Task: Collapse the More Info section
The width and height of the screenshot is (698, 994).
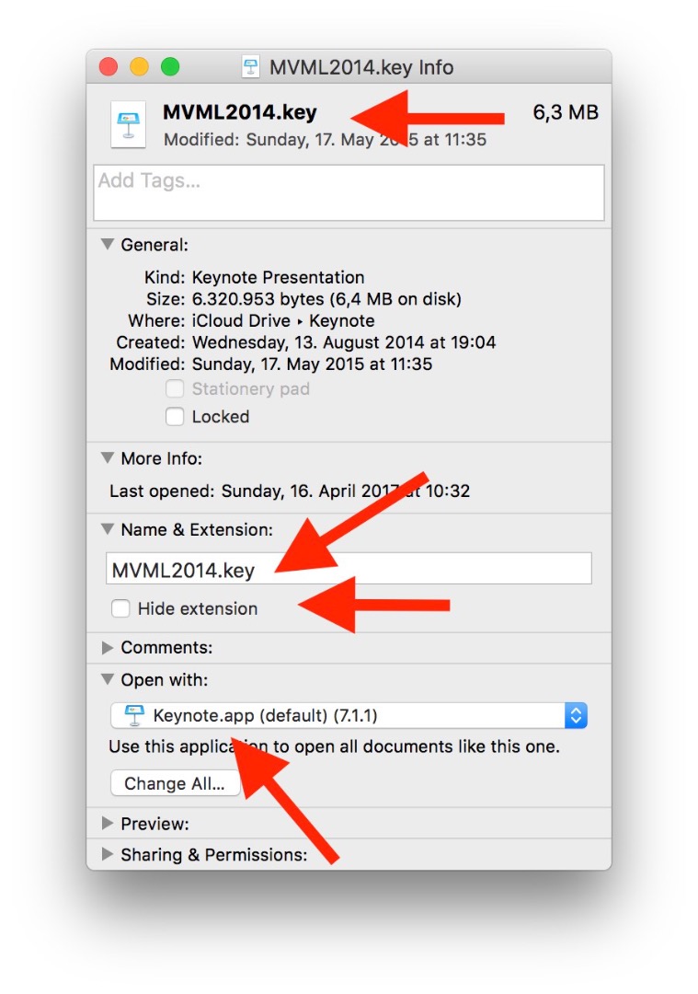Action: click(108, 458)
